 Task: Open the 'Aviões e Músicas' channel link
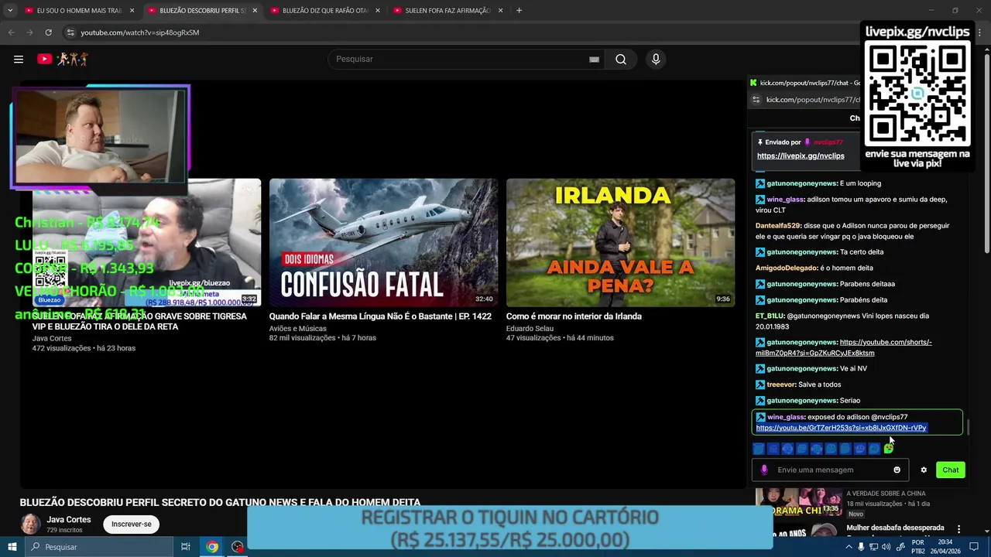point(297,328)
